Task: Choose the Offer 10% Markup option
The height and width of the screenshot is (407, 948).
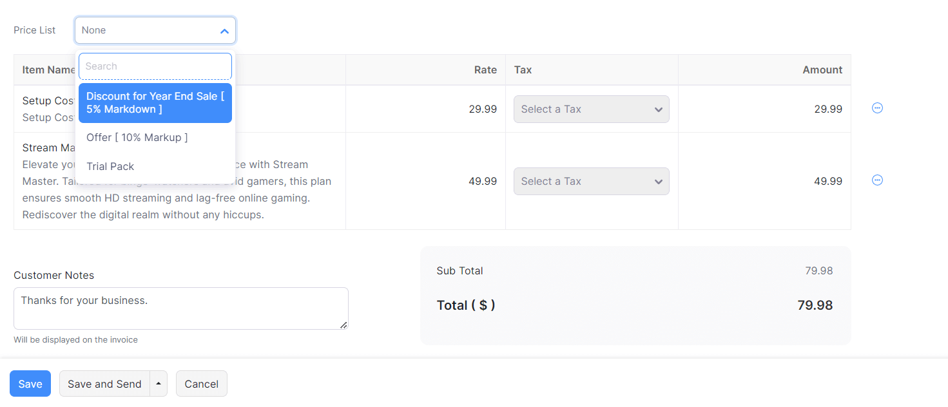Action: point(137,138)
